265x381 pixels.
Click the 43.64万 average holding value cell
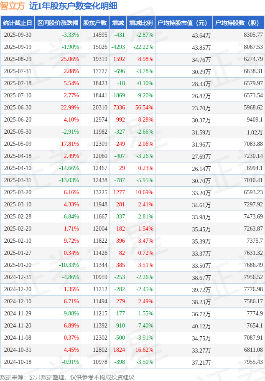[201, 36]
